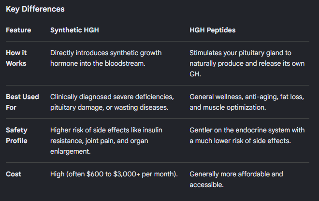The height and width of the screenshot is (201, 319).
Task: Click the HGH Peptides column header
Action: (212, 30)
